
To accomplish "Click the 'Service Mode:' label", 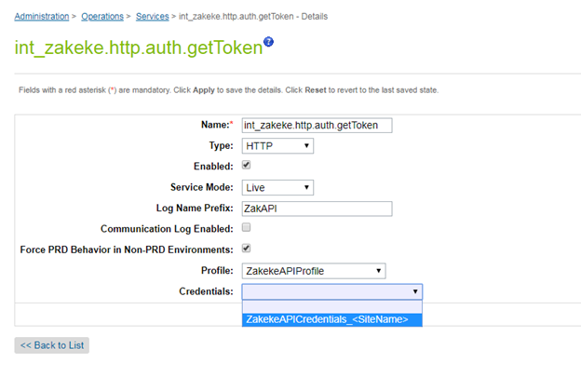I will tap(202, 187).
